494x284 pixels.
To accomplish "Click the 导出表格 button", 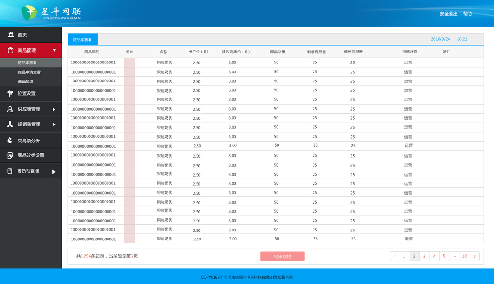I will [282, 256].
